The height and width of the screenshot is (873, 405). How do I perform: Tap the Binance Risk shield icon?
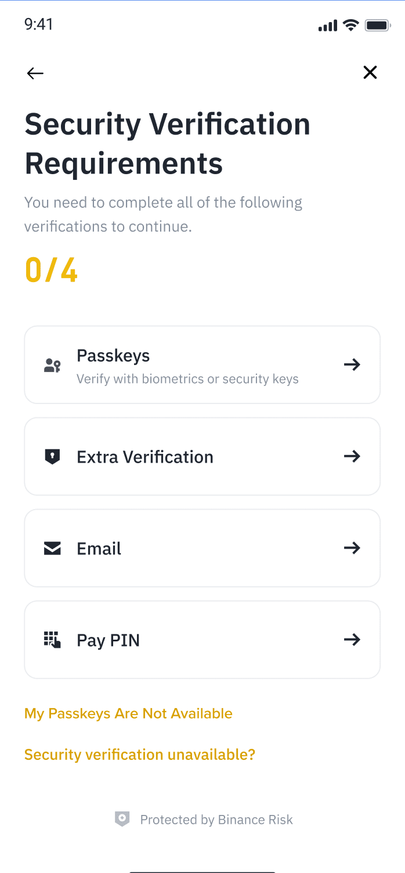[x=122, y=819]
